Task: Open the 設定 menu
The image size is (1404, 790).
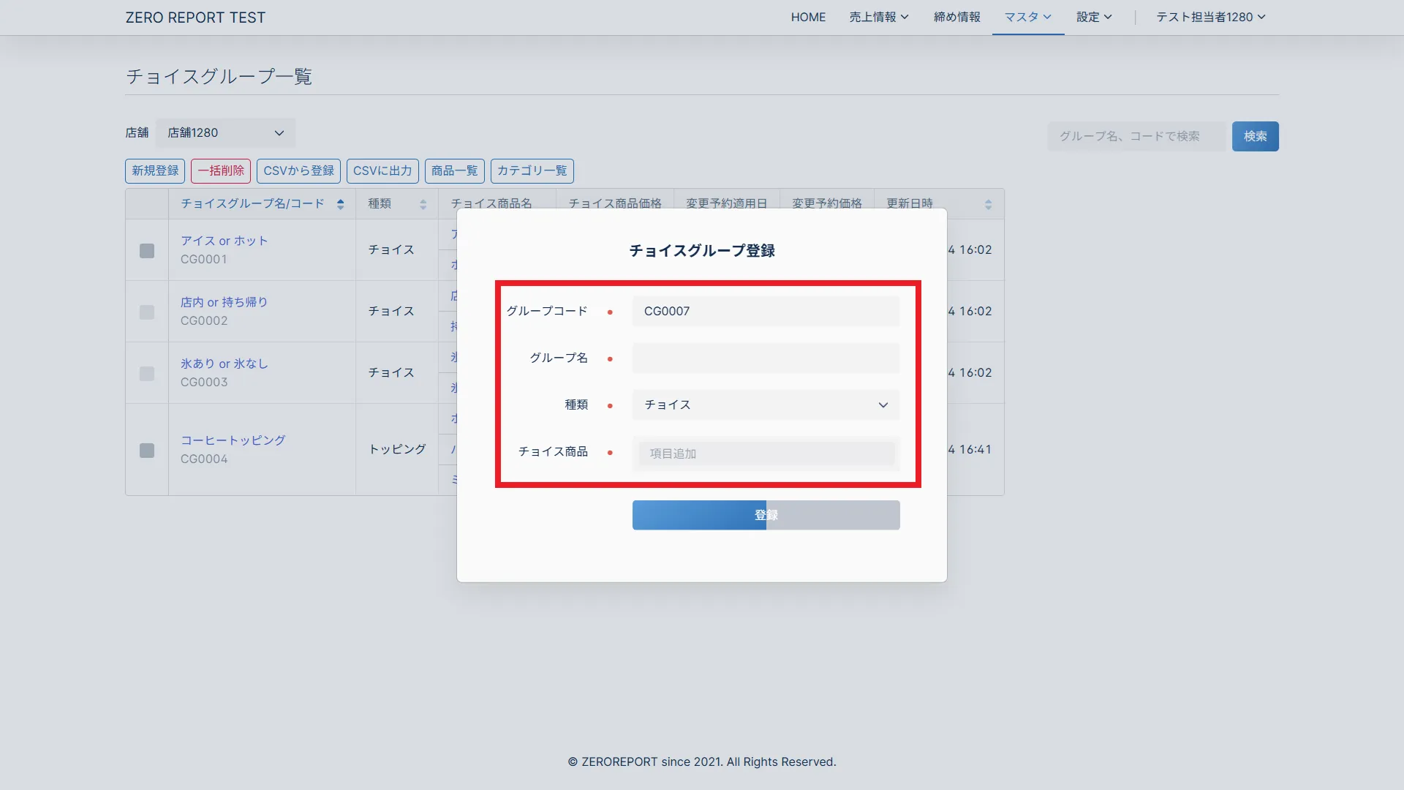Action: pos(1093,17)
